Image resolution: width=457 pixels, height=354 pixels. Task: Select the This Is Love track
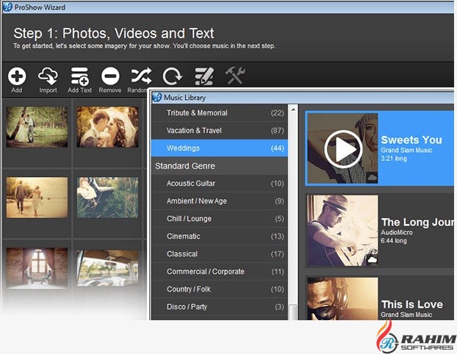pos(411,304)
